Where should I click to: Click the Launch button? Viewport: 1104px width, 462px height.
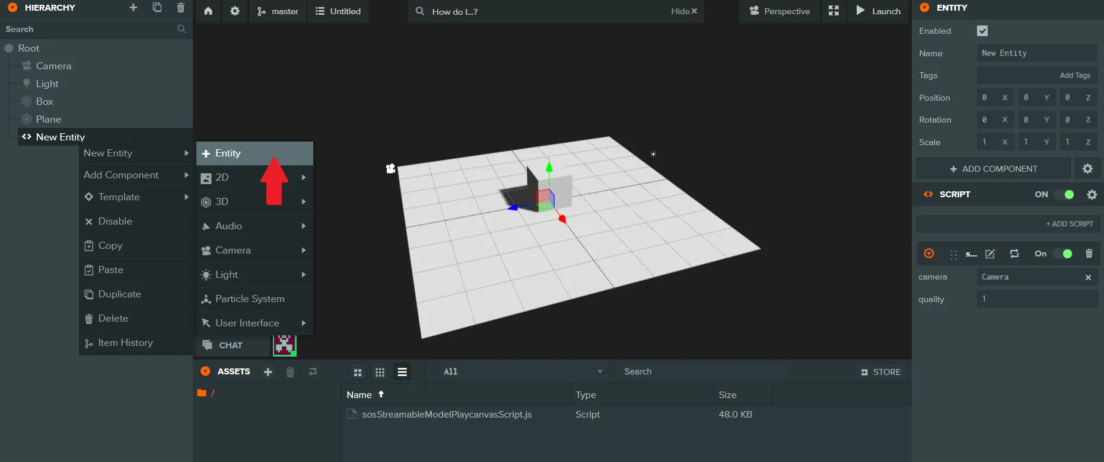tap(878, 11)
